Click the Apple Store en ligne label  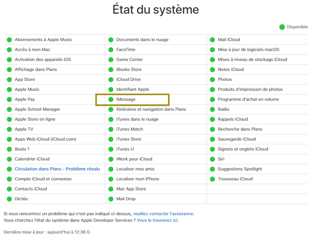pos(35,119)
